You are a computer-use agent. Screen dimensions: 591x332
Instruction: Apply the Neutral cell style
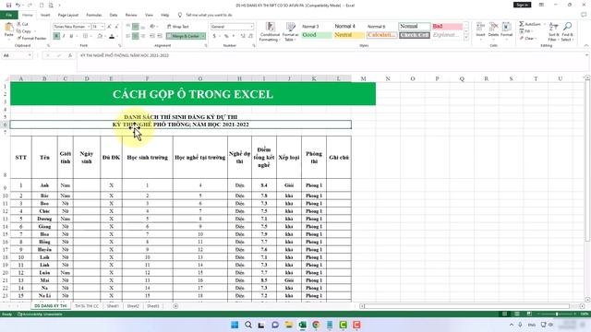[x=349, y=35]
